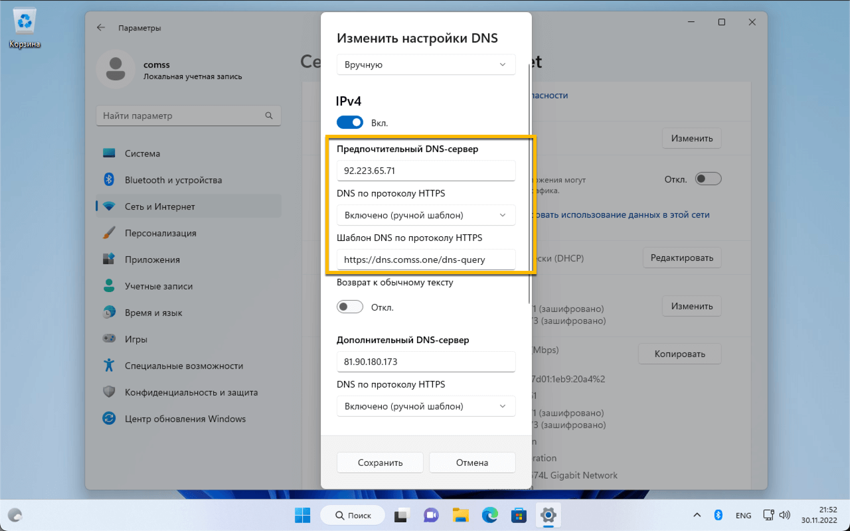The width and height of the screenshot is (850, 531).
Task: Click the Найти параметр search field
Action: [189, 115]
